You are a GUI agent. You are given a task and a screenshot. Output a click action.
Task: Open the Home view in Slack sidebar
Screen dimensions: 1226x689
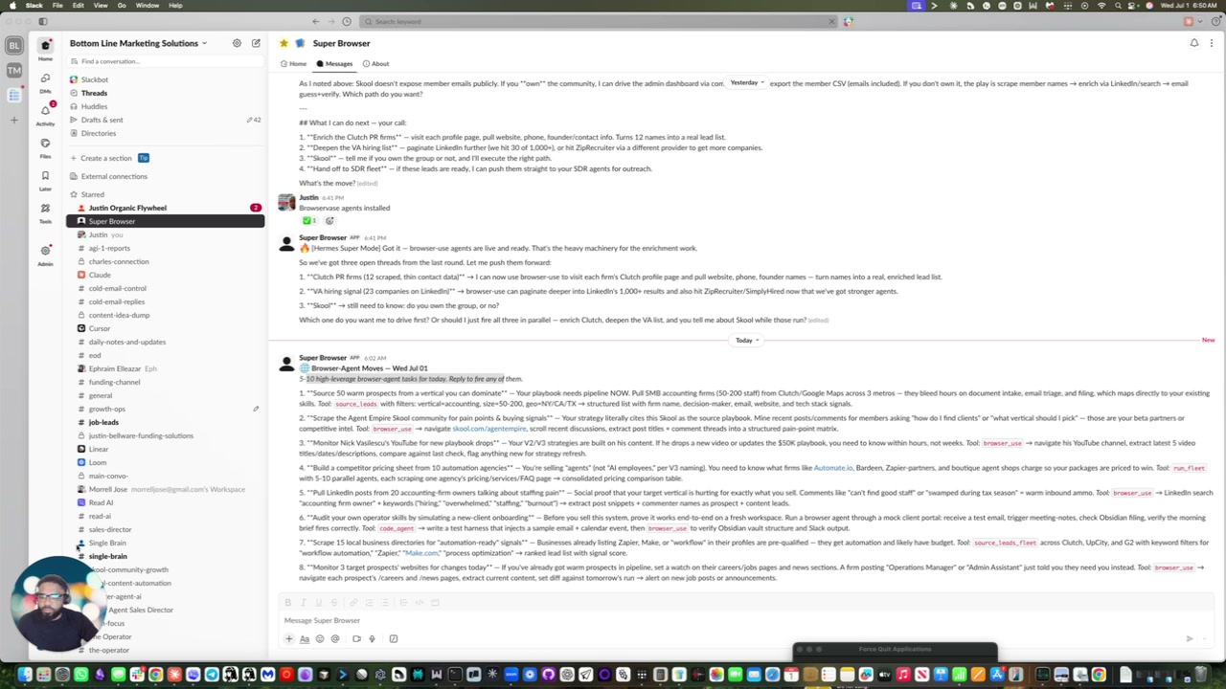pyautogui.click(x=45, y=48)
